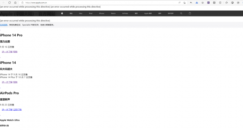Image resolution: width=243 pixels, height=130 pixels.
Task: Open the read aloud icon in address bar
Action: point(179,3)
